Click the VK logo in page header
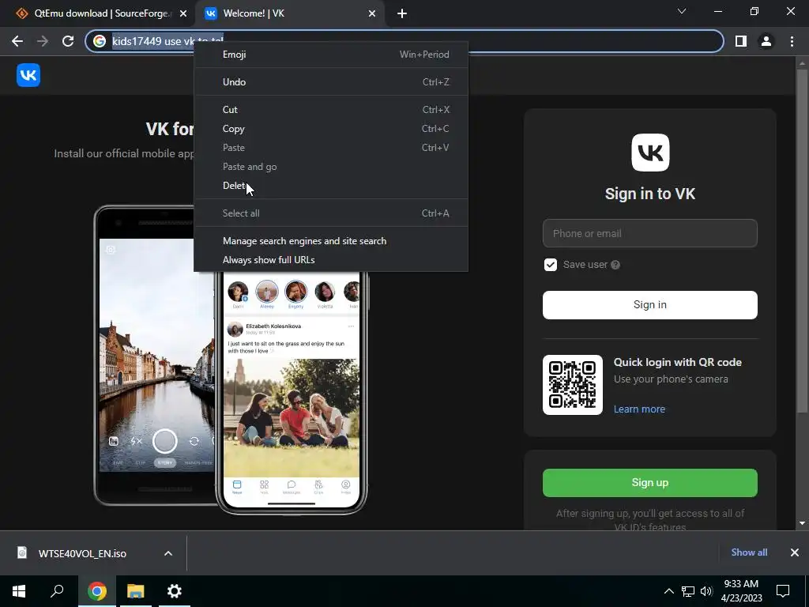 (x=28, y=75)
